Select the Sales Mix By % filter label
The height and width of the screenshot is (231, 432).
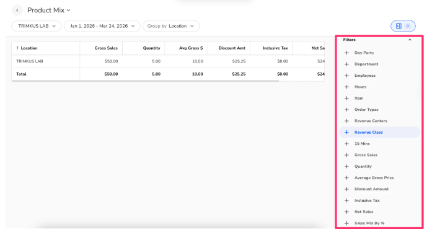click(x=369, y=223)
